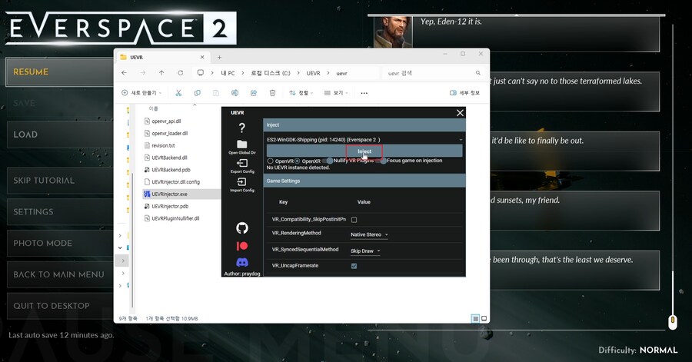This screenshot has width=692, height=362.
Task: Close the UEVR injector window
Action: (460, 113)
